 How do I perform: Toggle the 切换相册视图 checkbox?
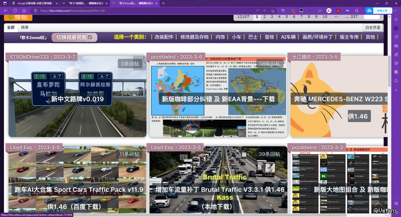click(x=90, y=37)
